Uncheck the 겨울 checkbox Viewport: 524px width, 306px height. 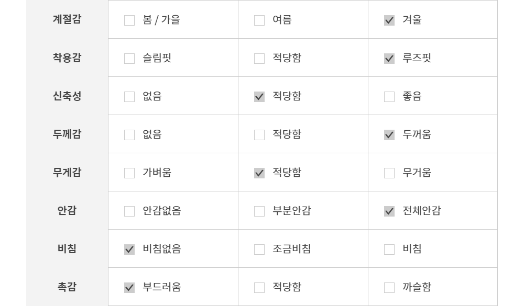point(389,20)
